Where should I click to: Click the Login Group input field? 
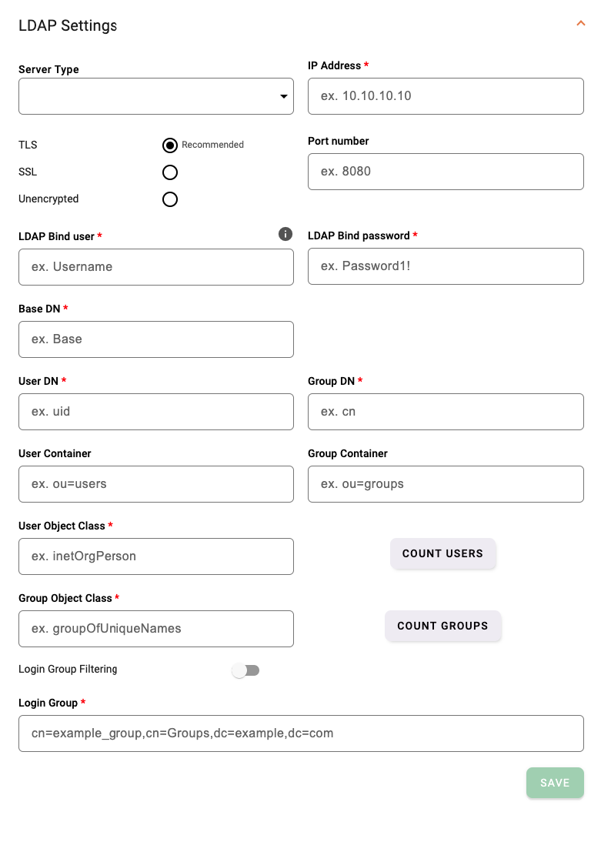(x=300, y=733)
